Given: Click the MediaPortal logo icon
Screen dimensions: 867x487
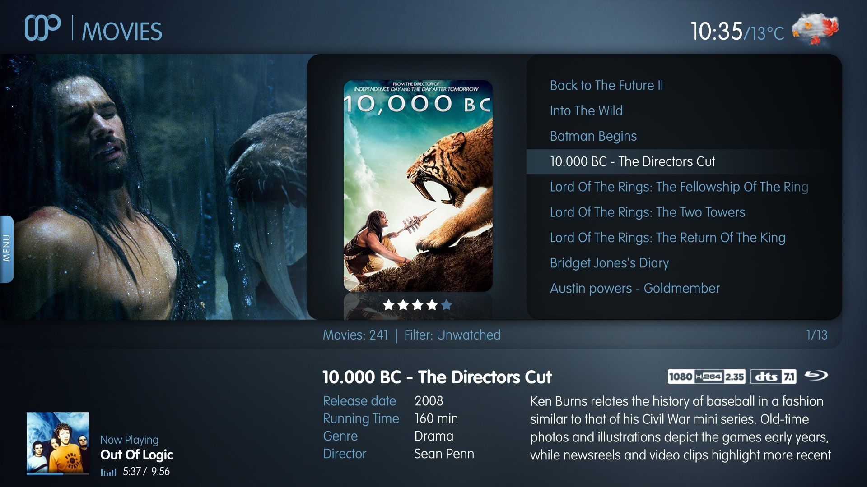Looking at the screenshot, I should coord(42,28).
